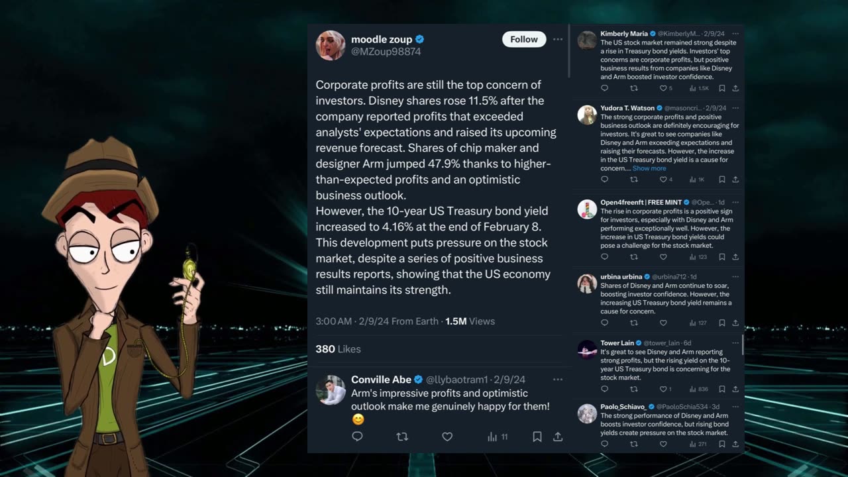Open the @MZoup98874 handle link
The height and width of the screenshot is (477, 848).
386,52
